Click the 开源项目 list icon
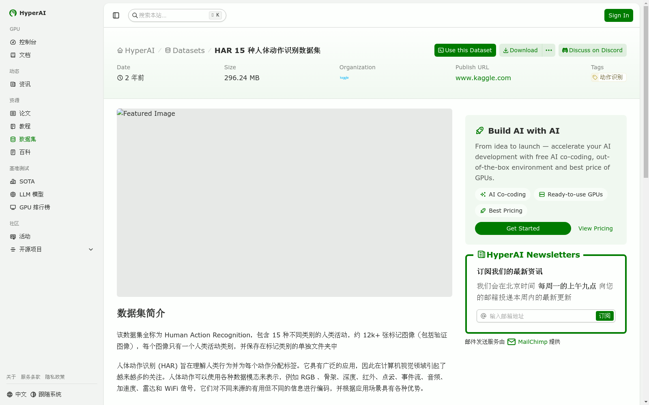The width and height of the screenshot is (649, 405). [x=13, y=249]
